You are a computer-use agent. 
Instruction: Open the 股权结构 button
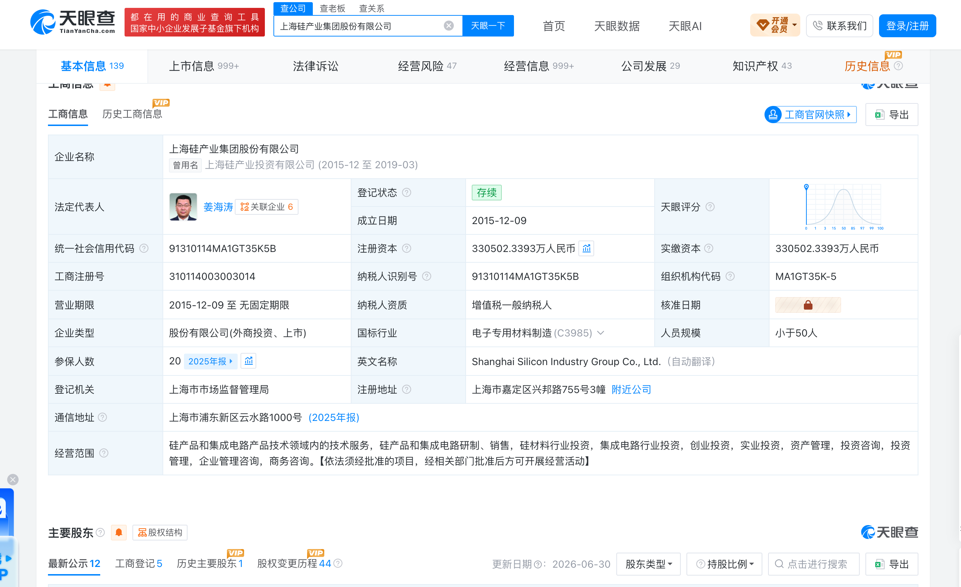[160, 532]
